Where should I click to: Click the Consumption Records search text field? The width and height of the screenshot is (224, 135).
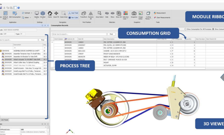pyautogui.click(x=80, y=34)
